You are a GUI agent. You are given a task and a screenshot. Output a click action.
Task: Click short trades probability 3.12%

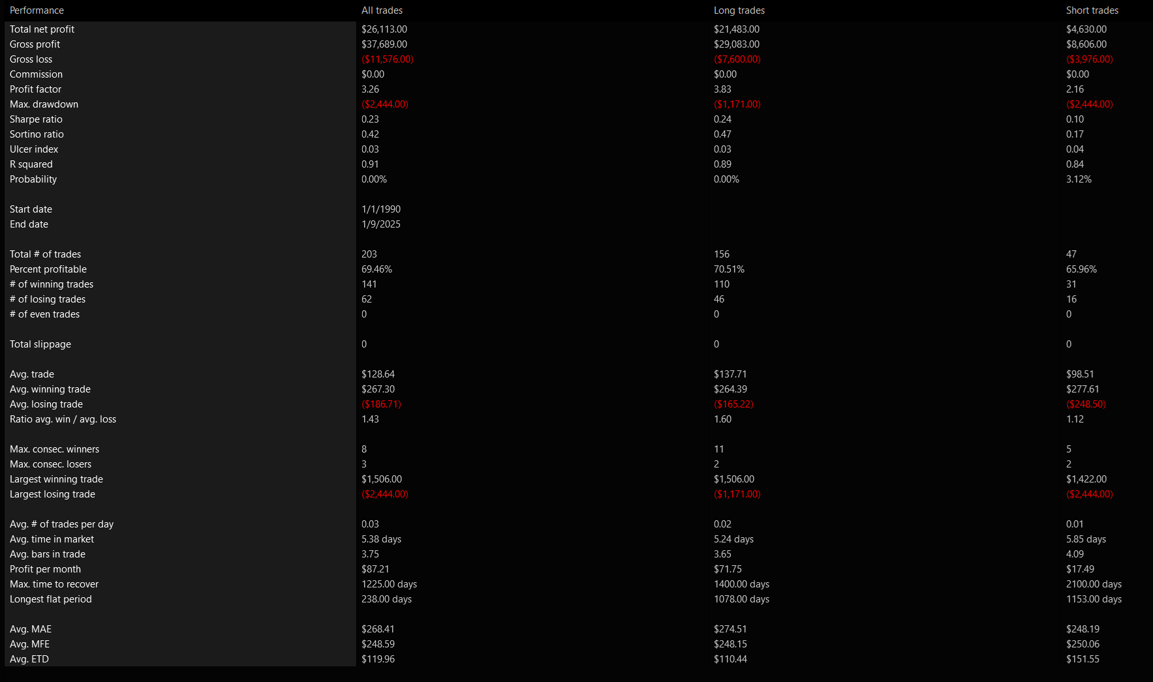(1079, 179)
